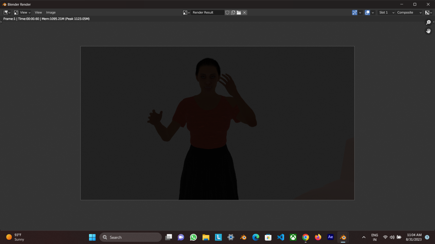
Task: Open the Image menu
Action: [51, 12]
